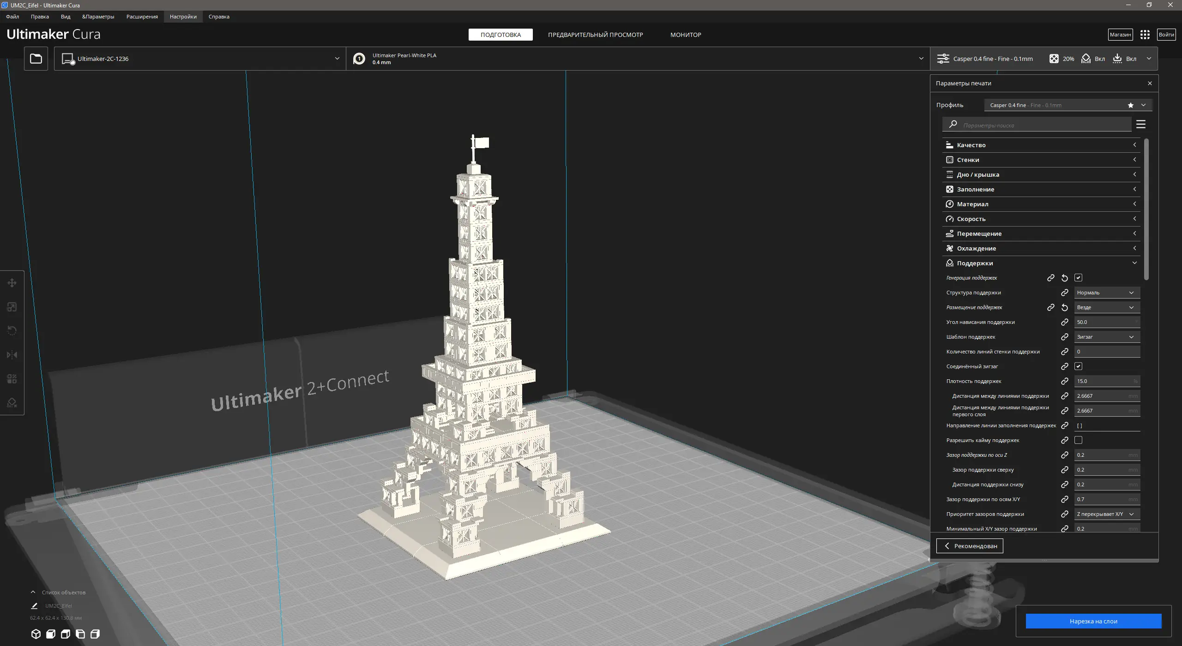Click the 'Рекомендован' button
This screenshot has height=646, width=1182.
[x=970, y=546]
